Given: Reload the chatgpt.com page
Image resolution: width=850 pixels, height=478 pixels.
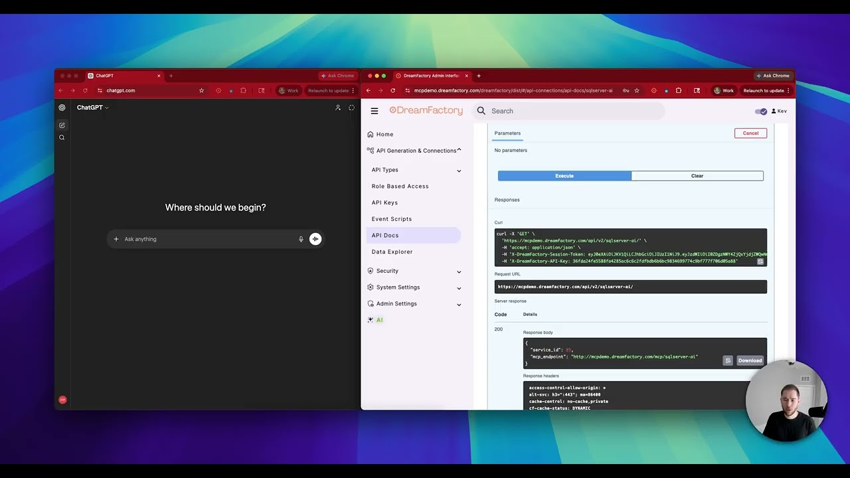Looking at the screenshot, I should click(85, 90).
